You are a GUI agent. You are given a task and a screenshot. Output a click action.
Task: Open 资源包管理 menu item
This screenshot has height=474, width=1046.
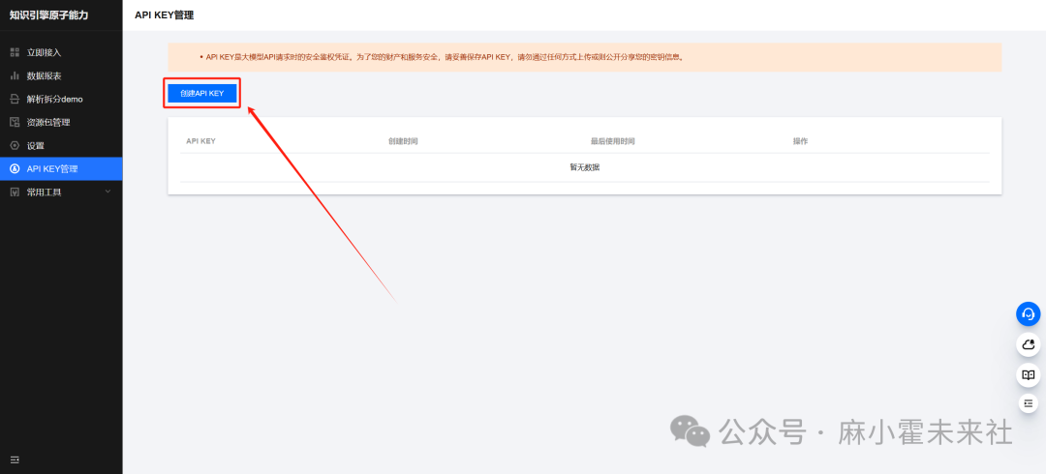point(61,122)
